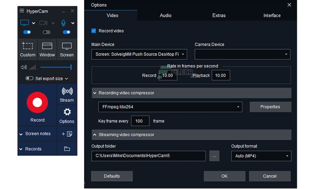Open the HyperCam hamburger menu

22,11
